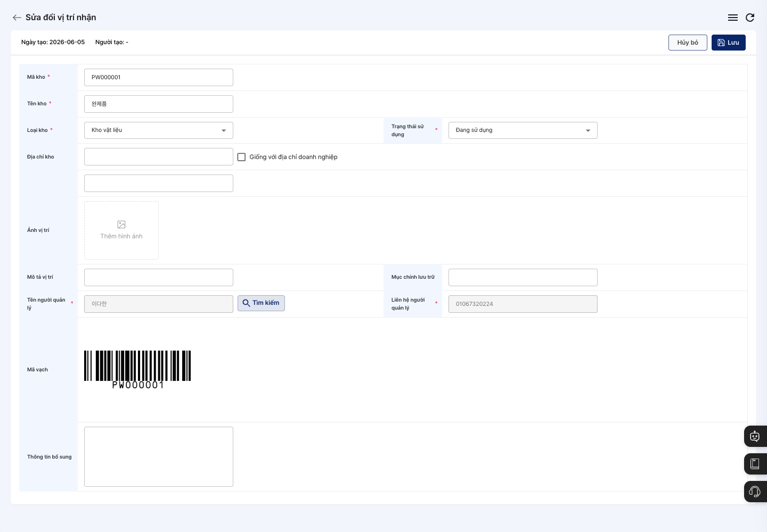Click the back arrow icon

click(17, 18)
